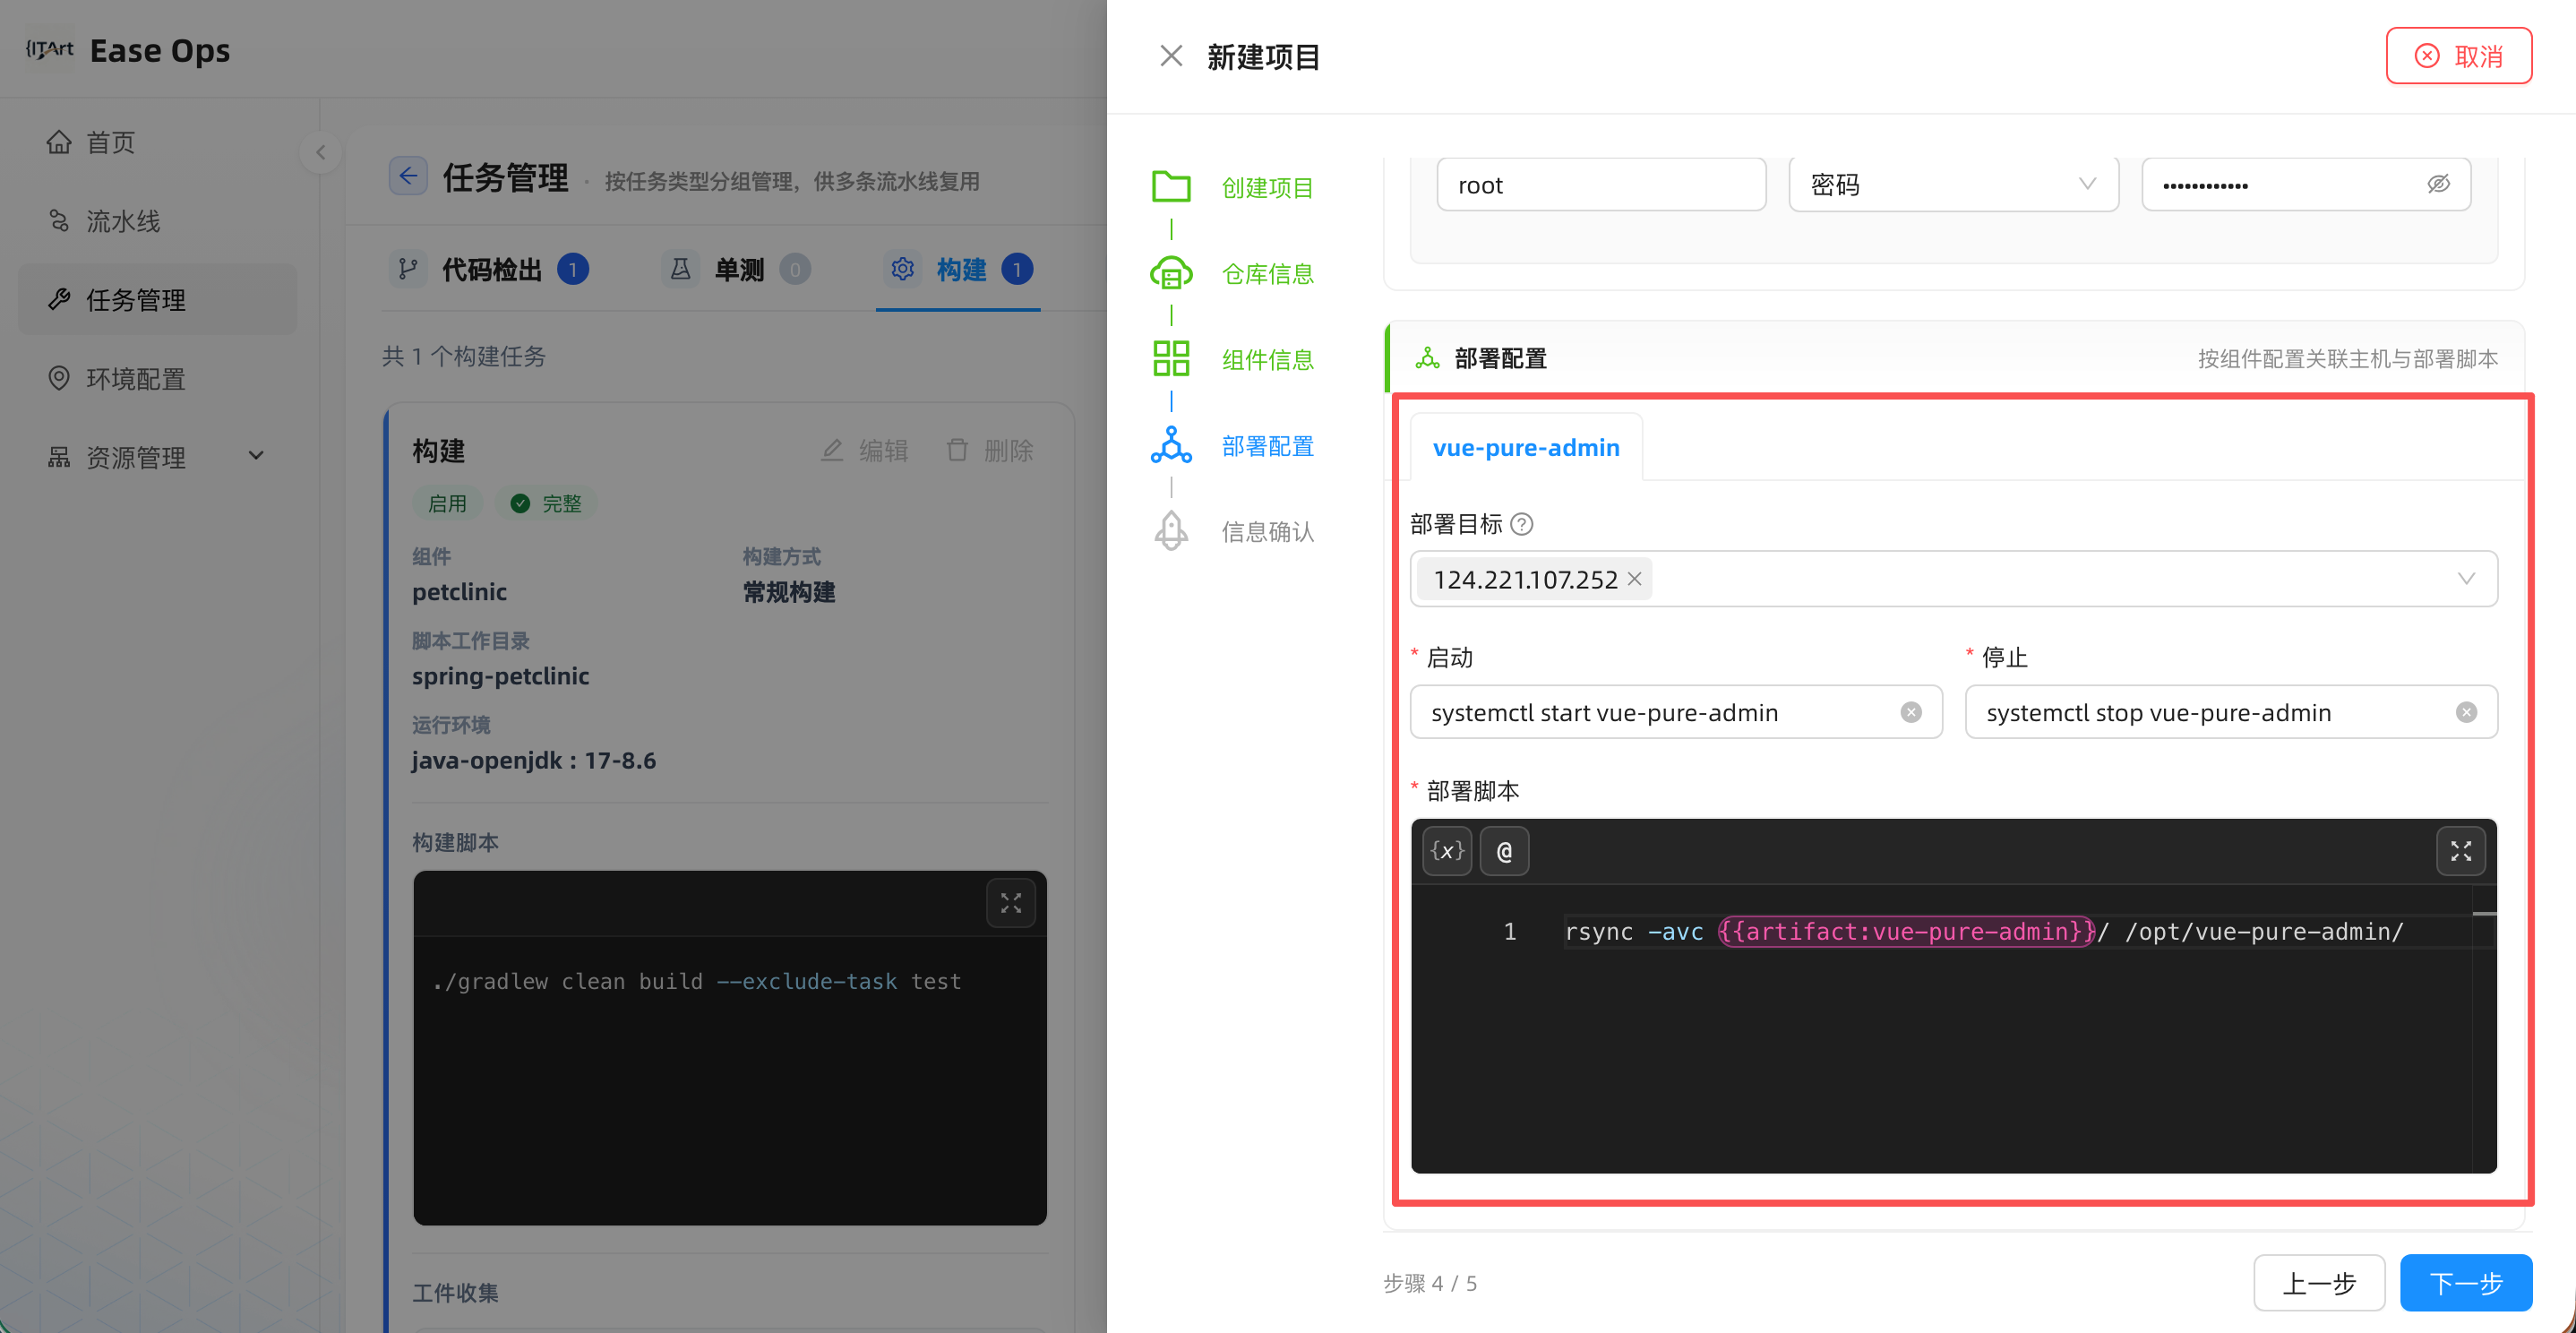The image size is (2576, 1333).
Task: Click the 组件信息 grid step icon
Action: tap(1171, 359)
